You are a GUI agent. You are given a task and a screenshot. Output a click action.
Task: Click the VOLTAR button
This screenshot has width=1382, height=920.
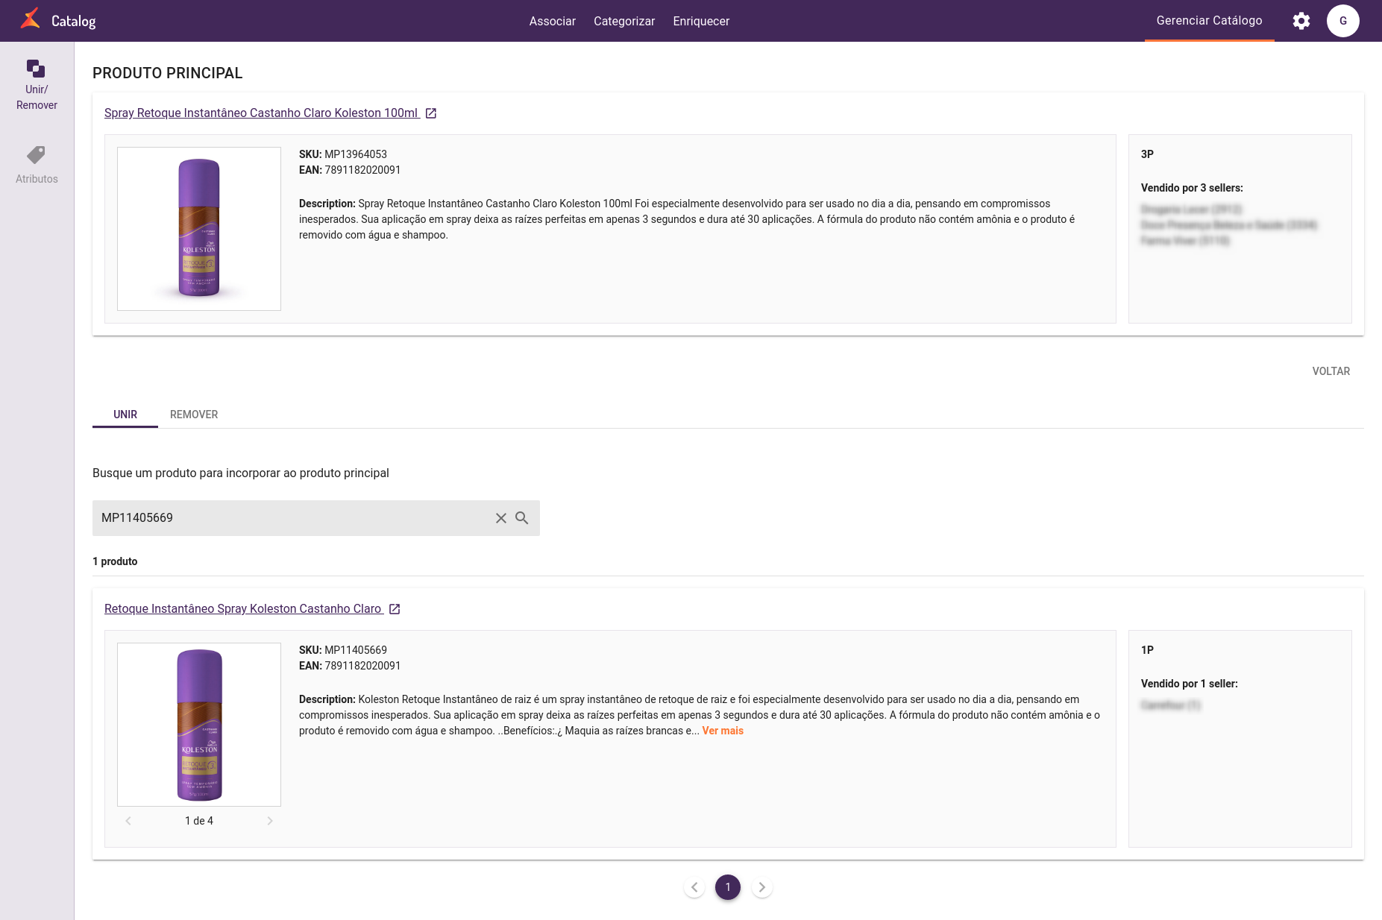tap(1331, 371)
